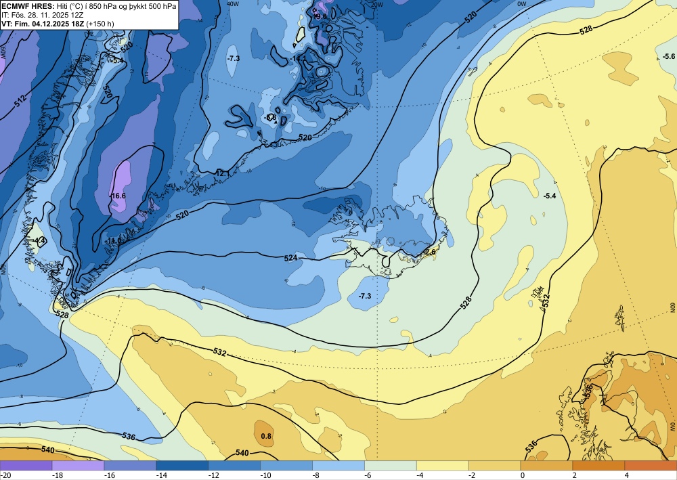
Task: Click the 'IT: Fös. 28. 11. 2025 12Z' line
Action: 42,15
